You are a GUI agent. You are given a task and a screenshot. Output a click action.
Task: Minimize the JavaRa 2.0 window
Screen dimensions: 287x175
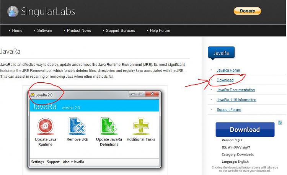[133, 94]
